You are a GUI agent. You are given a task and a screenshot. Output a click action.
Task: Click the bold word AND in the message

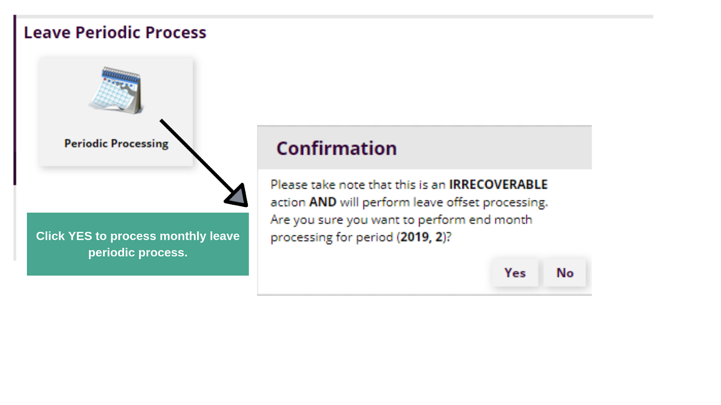point(323,202)
